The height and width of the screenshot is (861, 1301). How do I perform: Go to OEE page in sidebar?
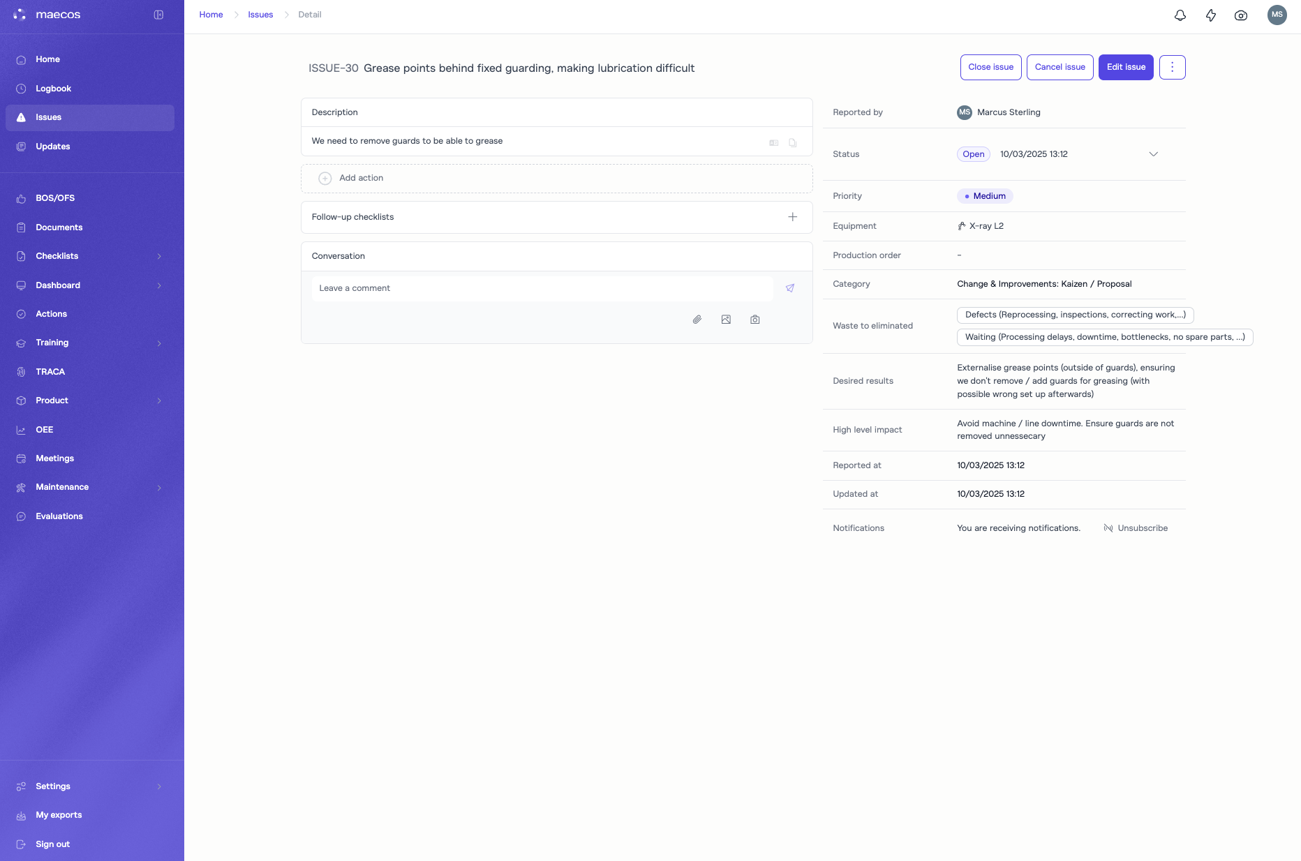(x=45, y=430)
